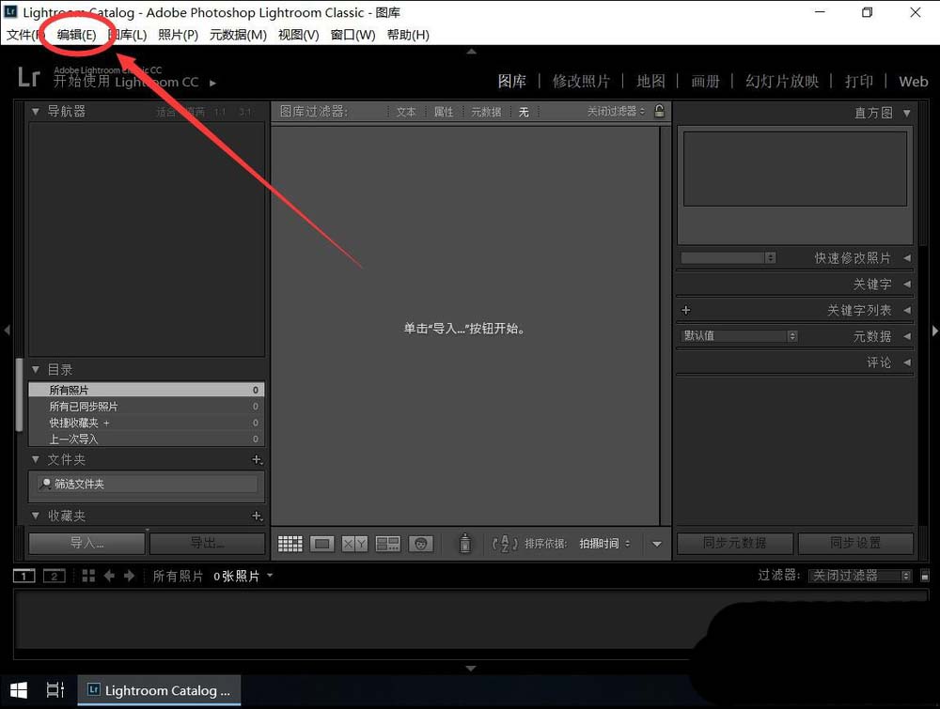Open 关闭过滤器 dropdown in library filter bar
This screenshot has width=940, height=709.
616,112
